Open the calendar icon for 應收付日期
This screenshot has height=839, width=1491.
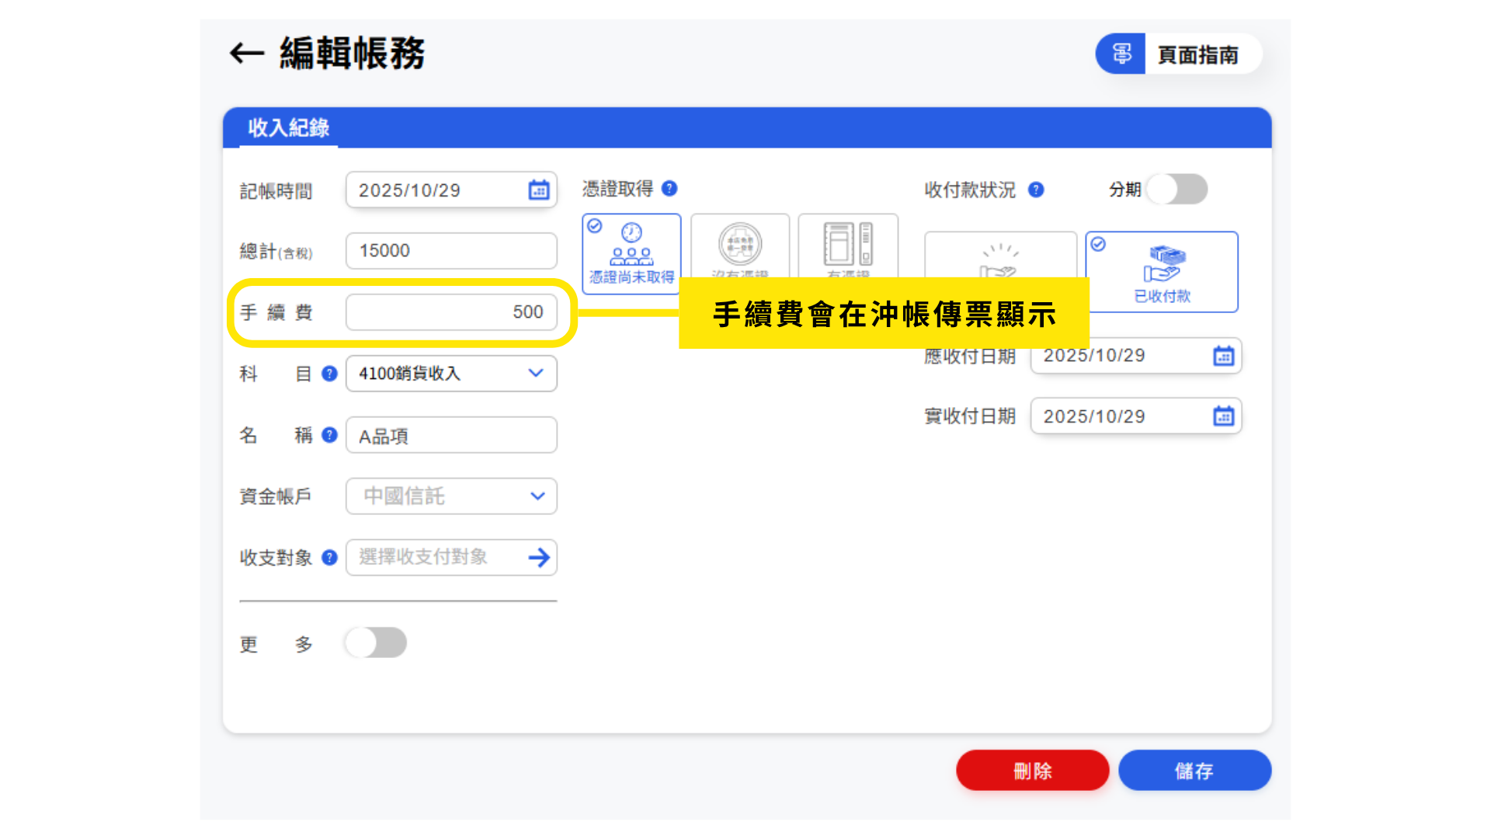click(x=1223, y=356)
